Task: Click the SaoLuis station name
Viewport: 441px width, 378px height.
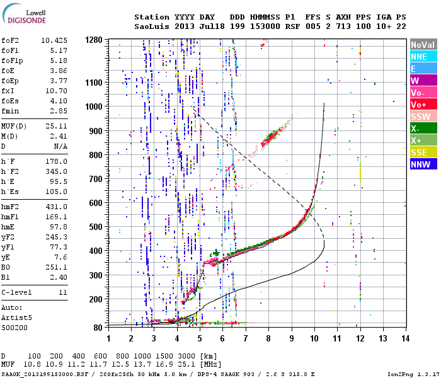Action: [152, 26]
